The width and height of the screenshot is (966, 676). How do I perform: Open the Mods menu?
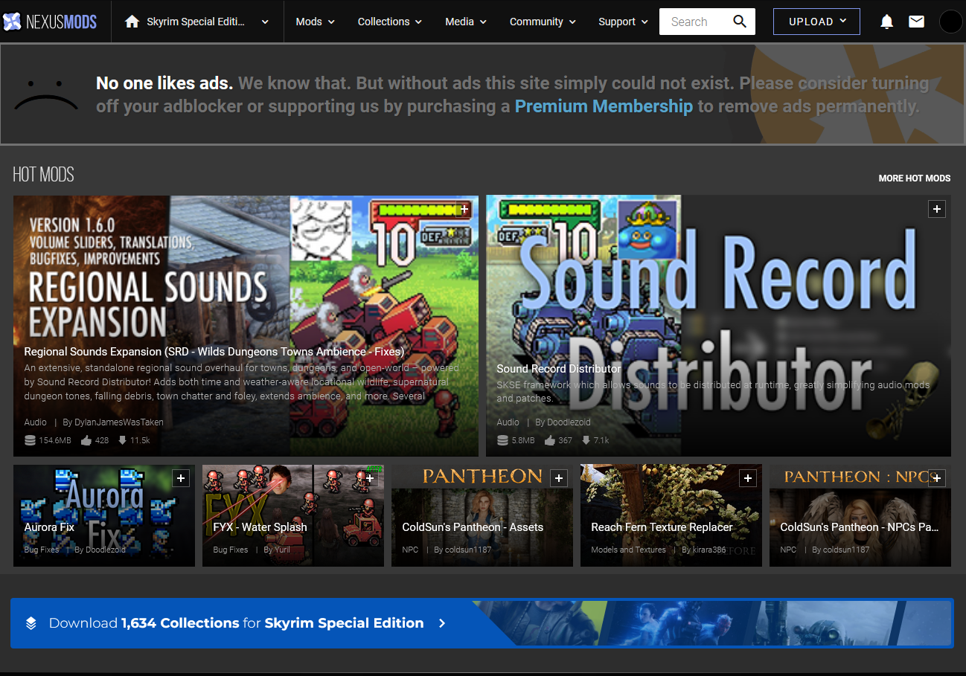pyautogui.click(x=315, y=22)
